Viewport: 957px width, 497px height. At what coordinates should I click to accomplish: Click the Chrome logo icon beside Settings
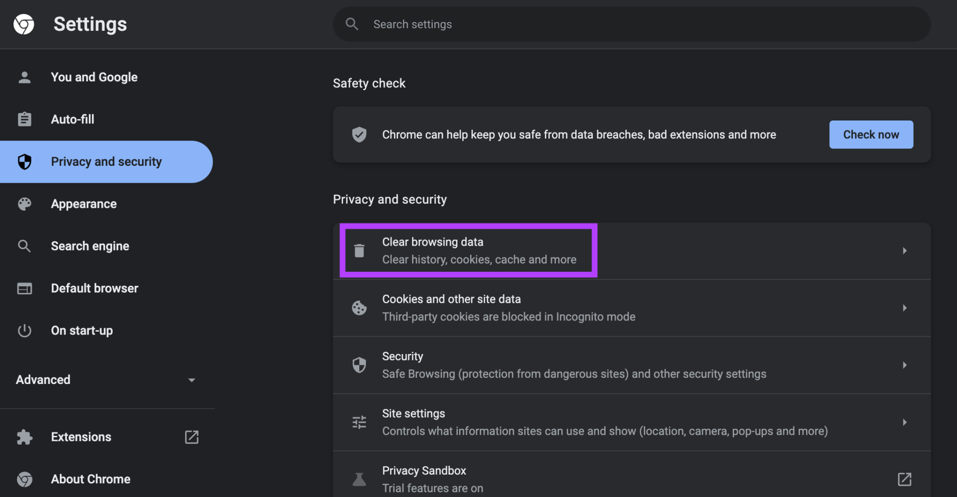24,24
